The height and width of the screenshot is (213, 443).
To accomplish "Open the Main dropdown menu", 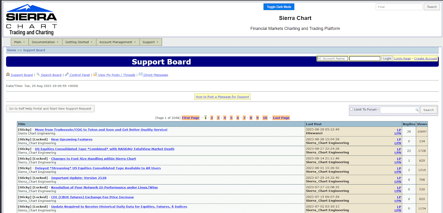I will [x=20, y=42].
